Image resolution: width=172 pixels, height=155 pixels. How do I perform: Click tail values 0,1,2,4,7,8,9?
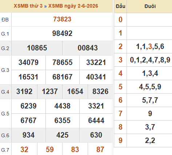click(150, 60)
